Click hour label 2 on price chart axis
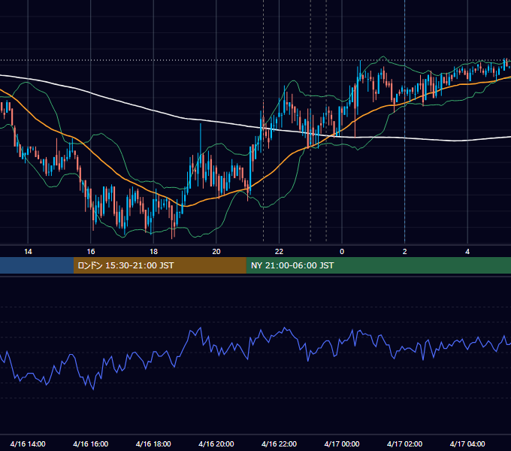The image size is (511, 451). pyautogui.click(x=405, y=251)
